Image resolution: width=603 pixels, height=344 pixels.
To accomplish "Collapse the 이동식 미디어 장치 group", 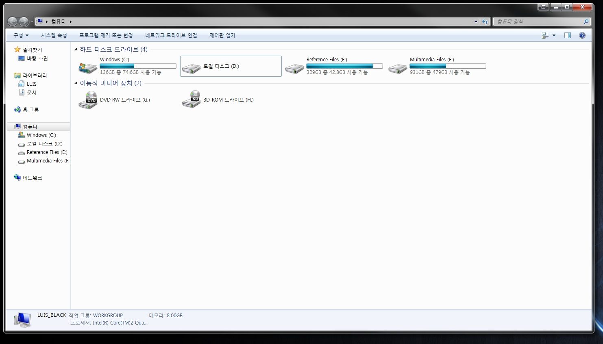I will pyautogui.click(x=76, y=83).
